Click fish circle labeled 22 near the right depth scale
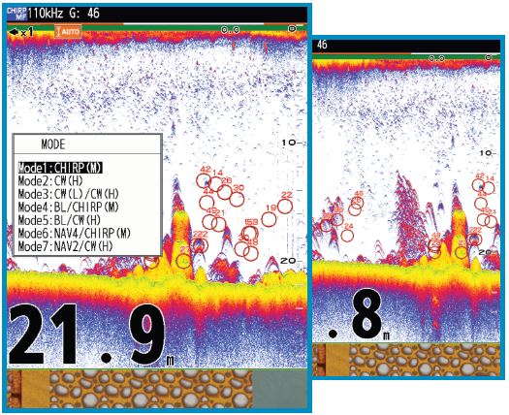Viewport: 509px width, 415px height. (x=285, y=207)
